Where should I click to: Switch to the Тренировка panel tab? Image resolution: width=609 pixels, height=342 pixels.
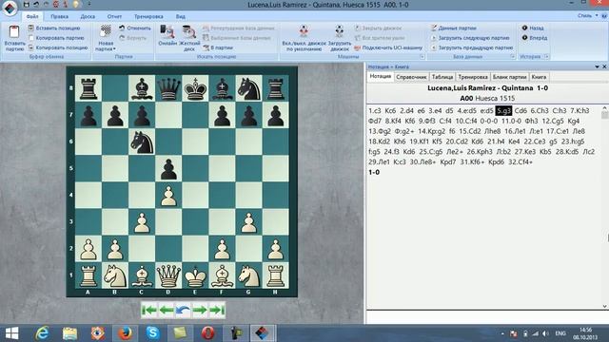tap(473, 77)
